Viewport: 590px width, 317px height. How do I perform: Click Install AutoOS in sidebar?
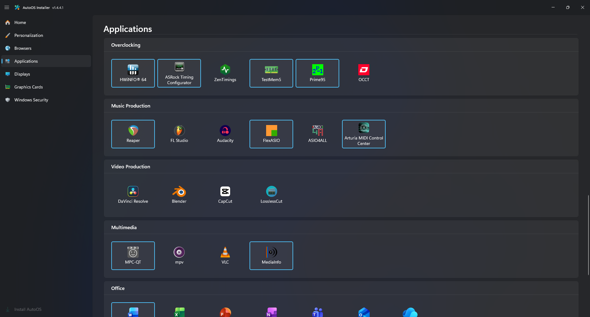(x=46, y=309)
